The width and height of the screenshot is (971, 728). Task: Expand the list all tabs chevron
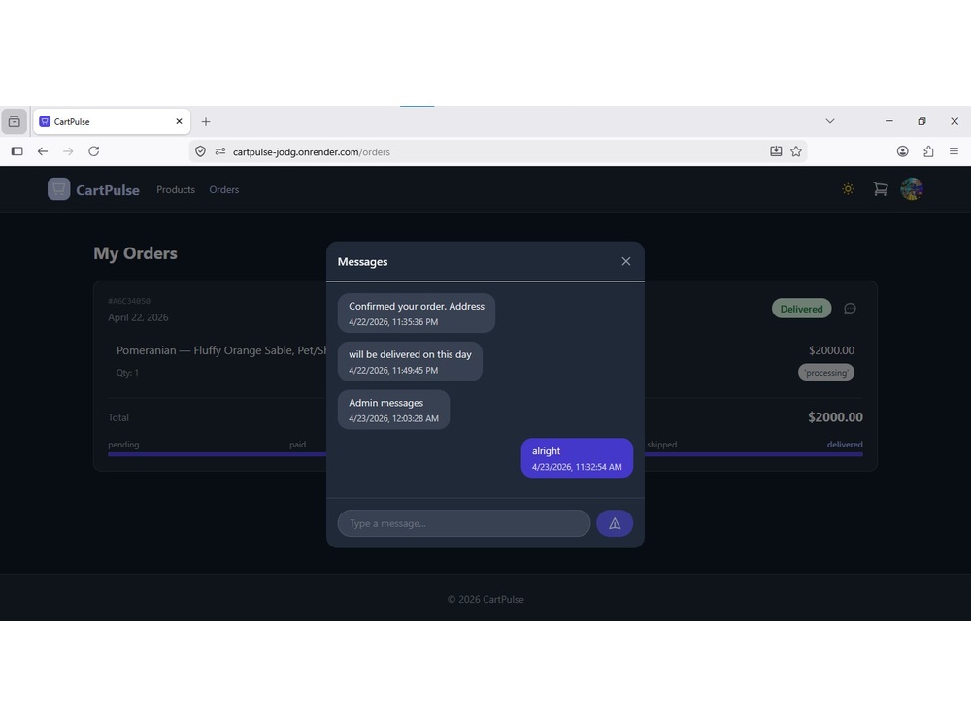point(830,121)
